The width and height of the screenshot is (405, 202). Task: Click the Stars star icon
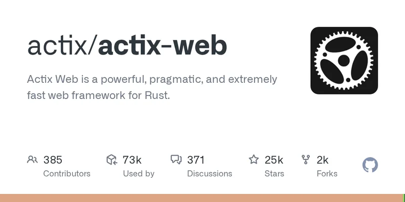point(254,160)
